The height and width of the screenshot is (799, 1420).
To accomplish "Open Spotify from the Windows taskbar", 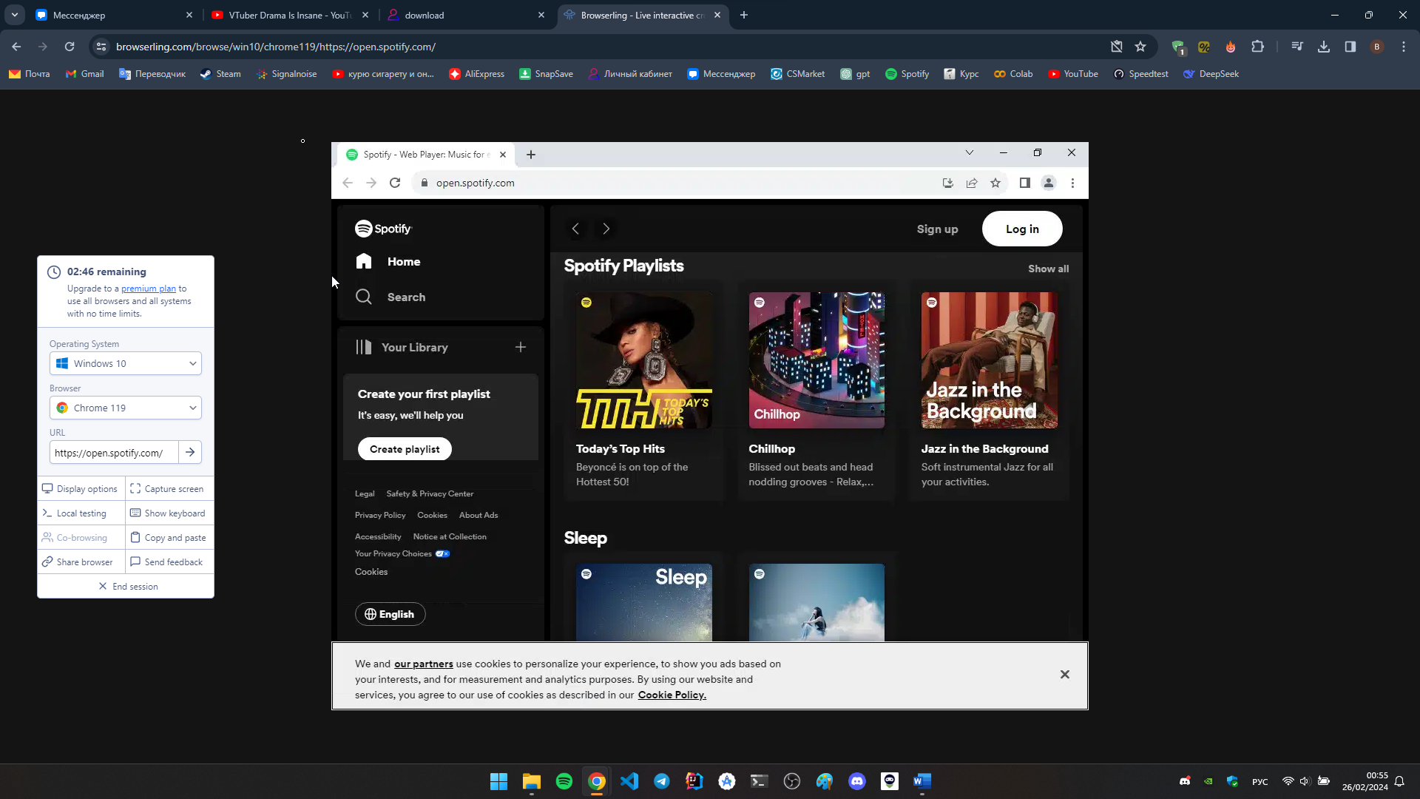I will click(x=564, y=781).
